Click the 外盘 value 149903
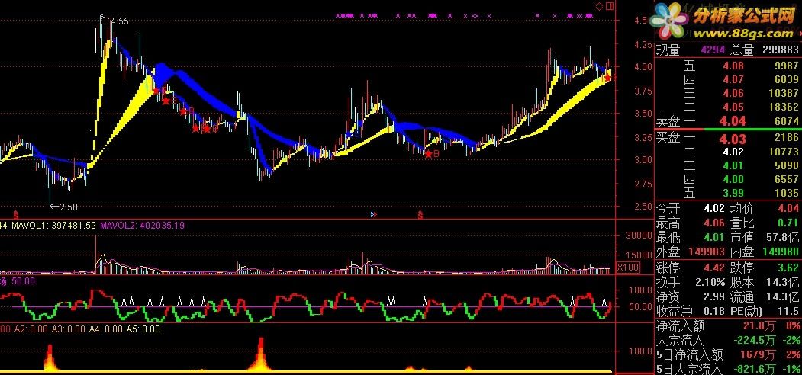 [706, 252]
